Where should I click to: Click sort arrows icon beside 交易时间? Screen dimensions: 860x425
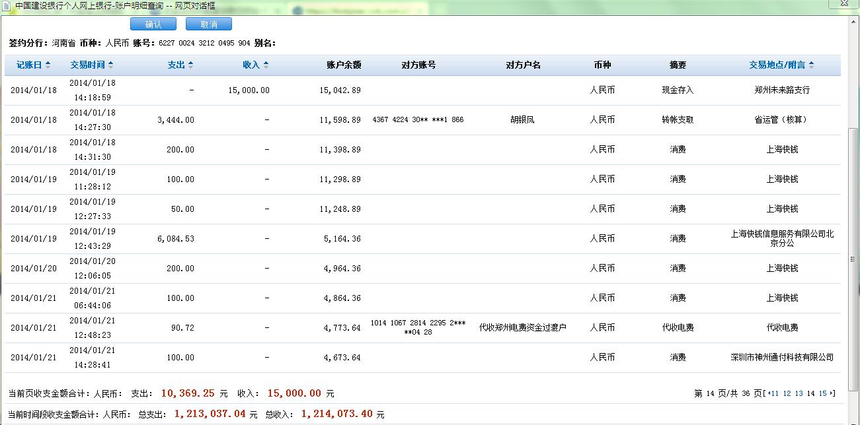click(x=110, y=65)
